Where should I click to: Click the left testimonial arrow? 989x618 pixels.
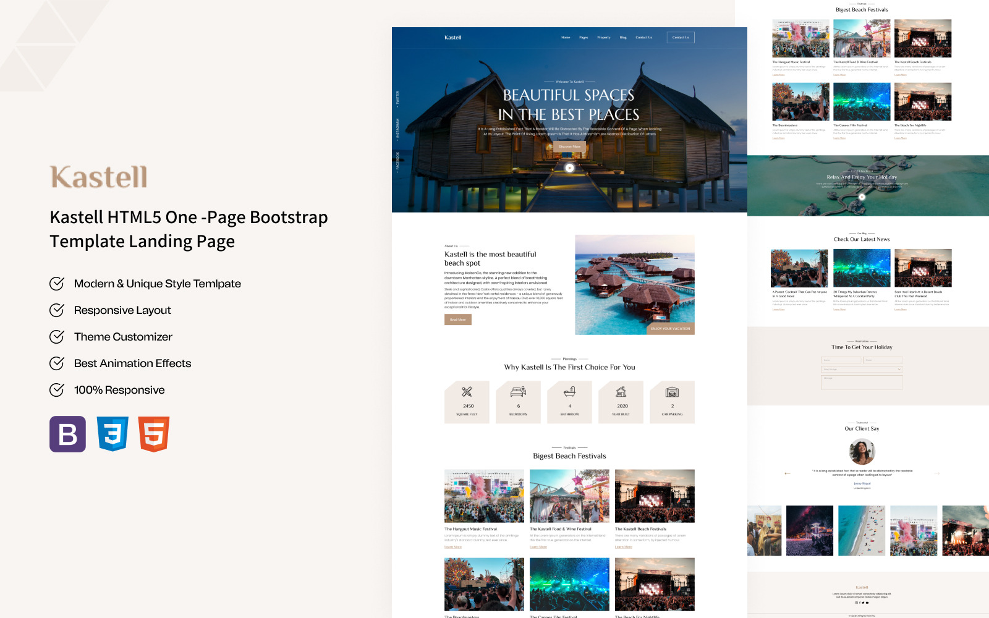coord(787,473)
